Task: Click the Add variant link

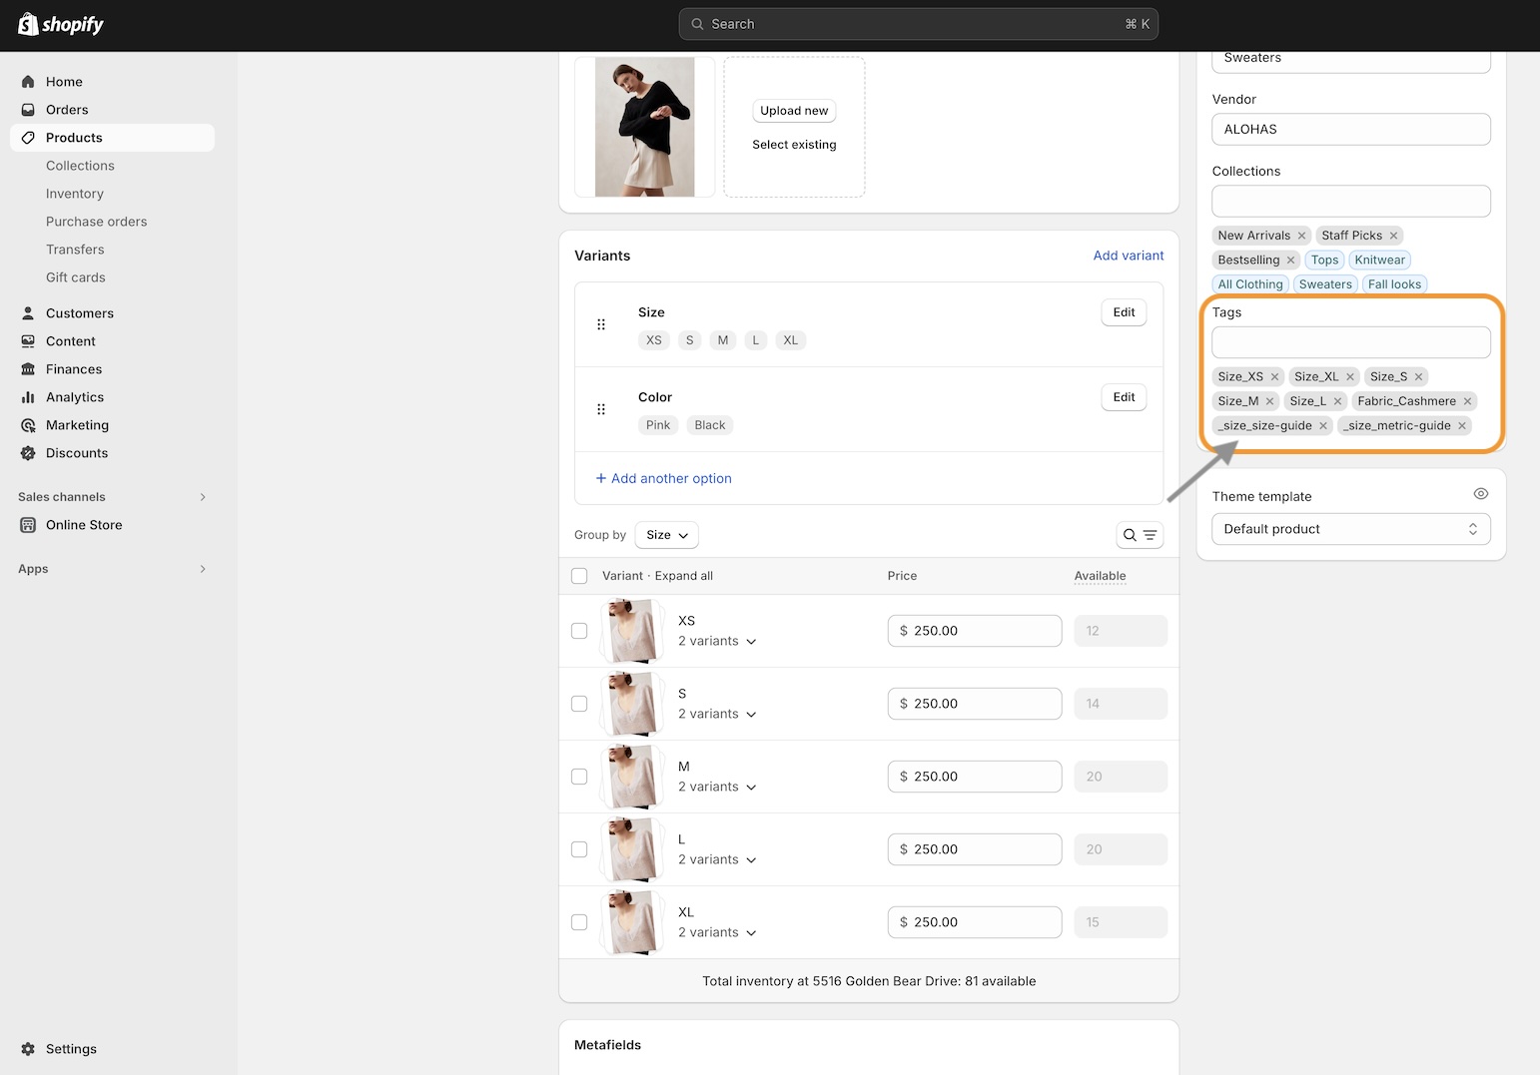Action: coord(1128,256)
